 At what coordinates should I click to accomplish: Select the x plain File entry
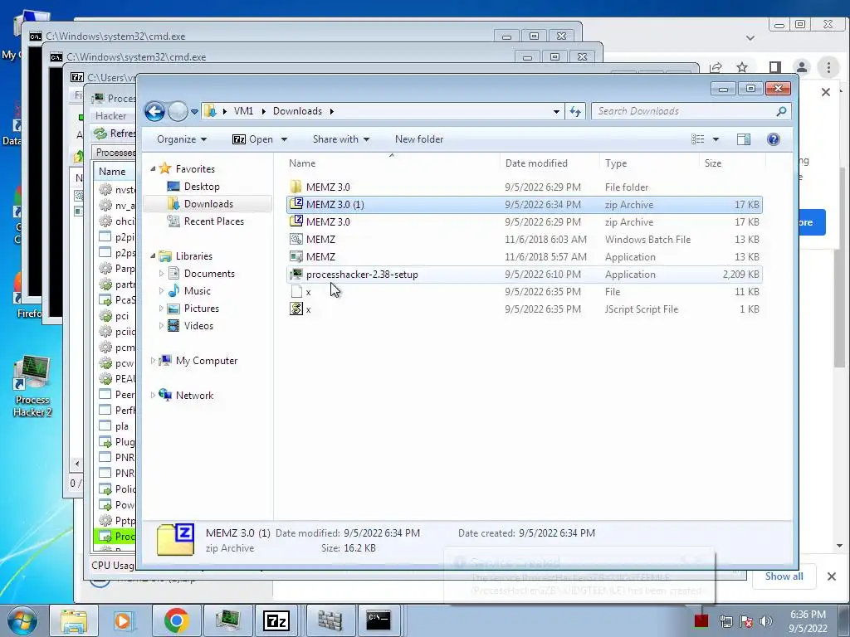525,291
